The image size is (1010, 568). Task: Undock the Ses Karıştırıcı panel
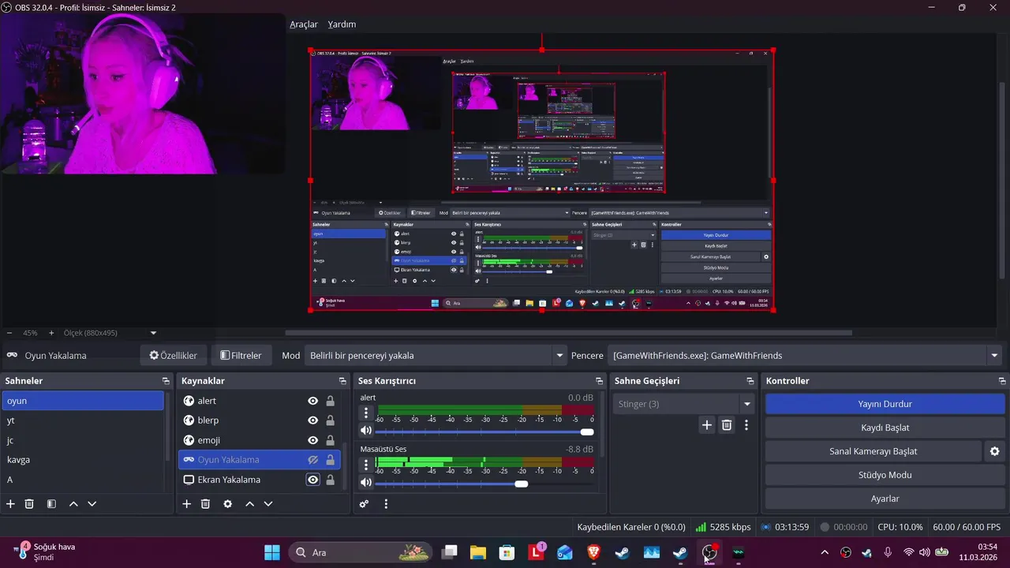pyautogui.click(x=600, y=381)
